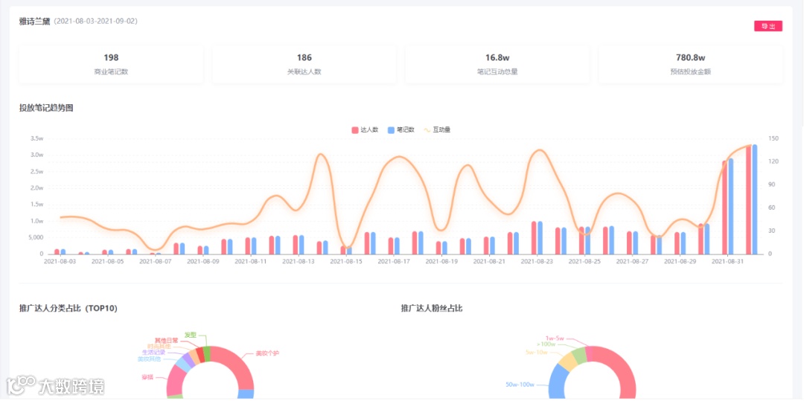This screenshot has height=401, width=804.
Task: Click the green >100w donut segment
Action: (x=579, y=356)
